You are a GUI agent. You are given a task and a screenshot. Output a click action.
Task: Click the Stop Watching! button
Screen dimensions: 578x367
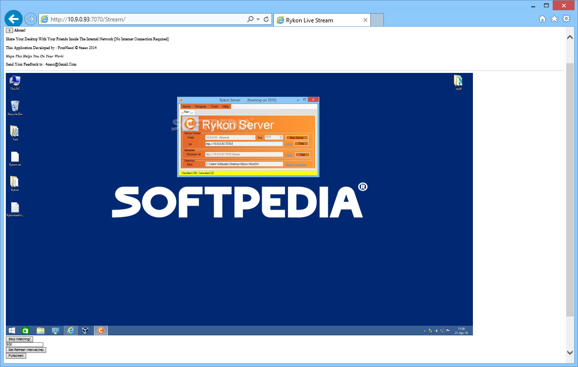pos(19,339)
